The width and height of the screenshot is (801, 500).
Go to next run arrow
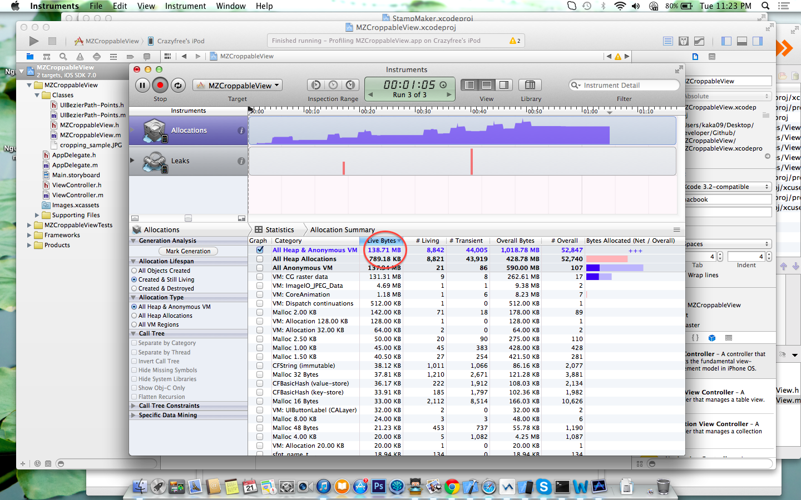(449, 95)
